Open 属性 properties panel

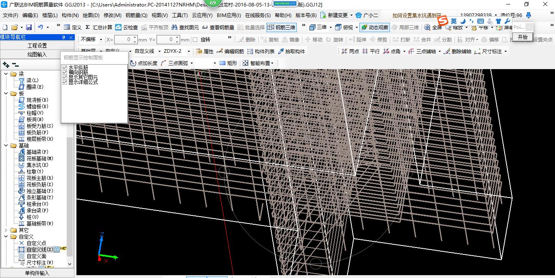click(205, 51)
